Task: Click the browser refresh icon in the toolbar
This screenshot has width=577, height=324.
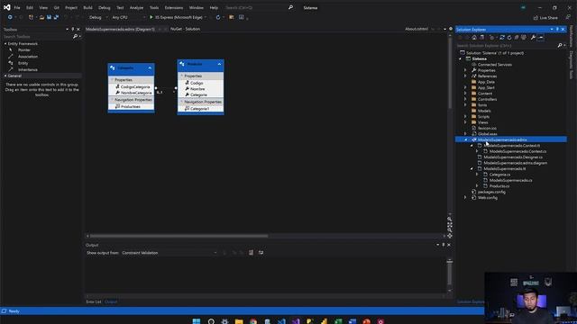Action: (x=218, y=17)
